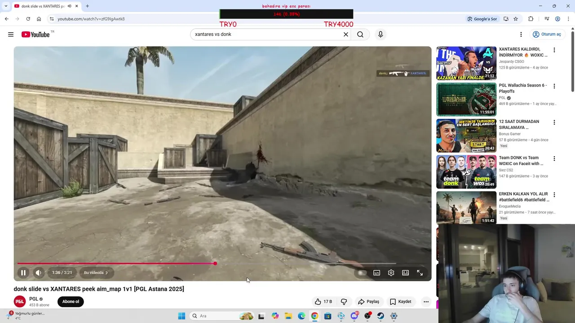Open options menu for 12 SAAT DURMADAN video
The image size is (575, 323).
tap(554, 122)
